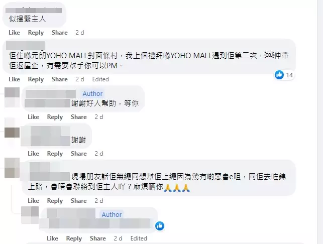Like the YOHO MALL comment
This screenshot has height=244, width=323.
[14, 79]
